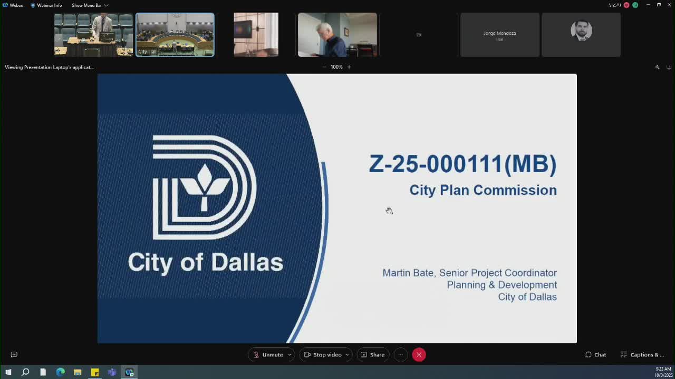Screen dimensions: 675x379
Task: Select the City Hall video thumbnail
Action: (x=175, y=34)
